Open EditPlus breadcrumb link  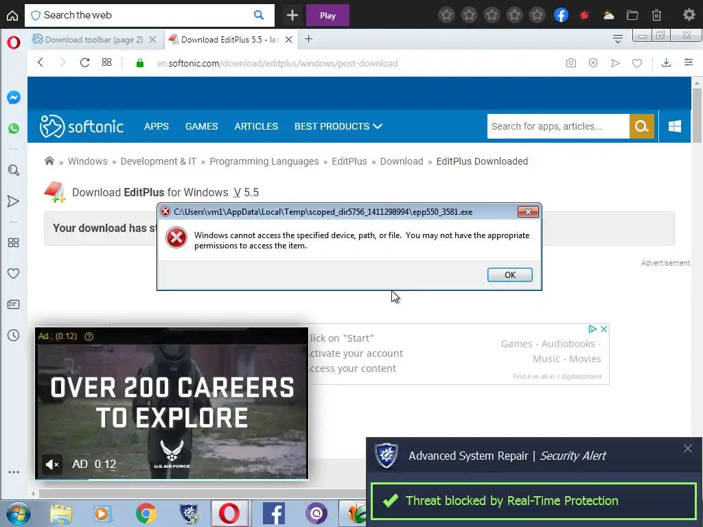click(x=349, y=161)
